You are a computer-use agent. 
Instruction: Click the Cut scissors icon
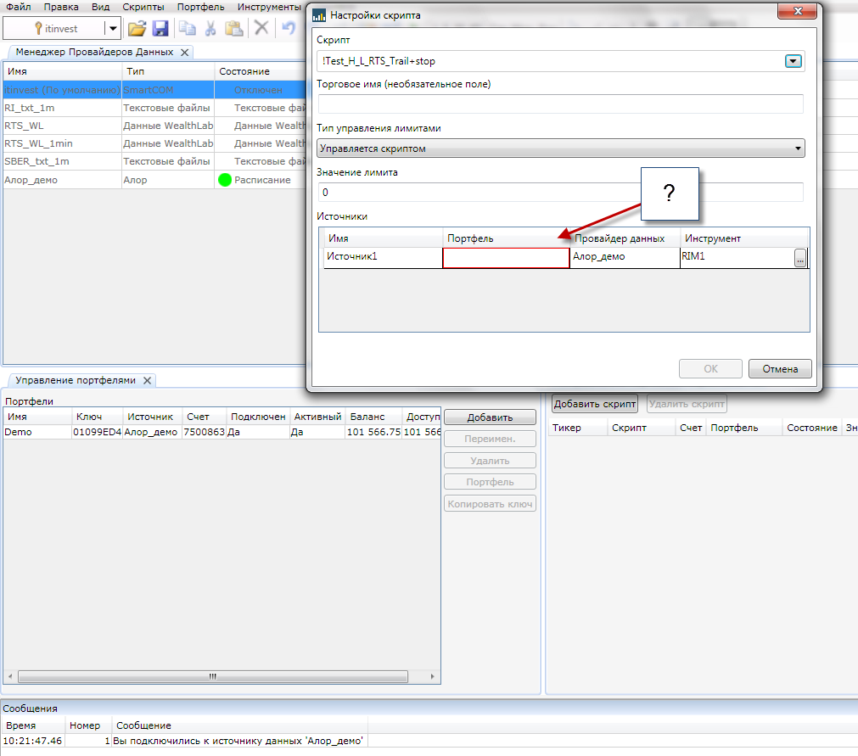coord(210,28)
